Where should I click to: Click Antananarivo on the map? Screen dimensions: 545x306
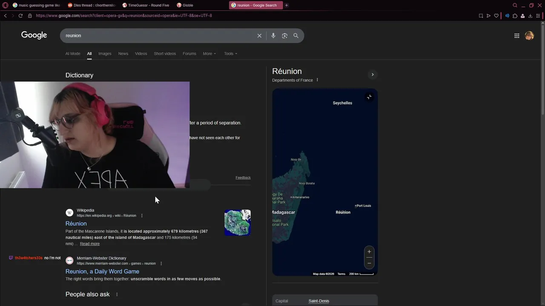[300, 197]
